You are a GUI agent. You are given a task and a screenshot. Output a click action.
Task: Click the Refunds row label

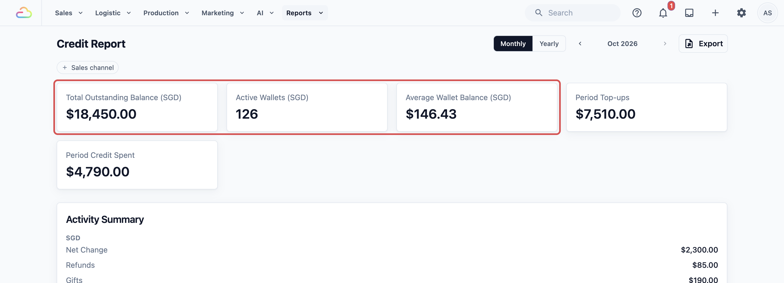pyautogui.click(x=80, y=265)
